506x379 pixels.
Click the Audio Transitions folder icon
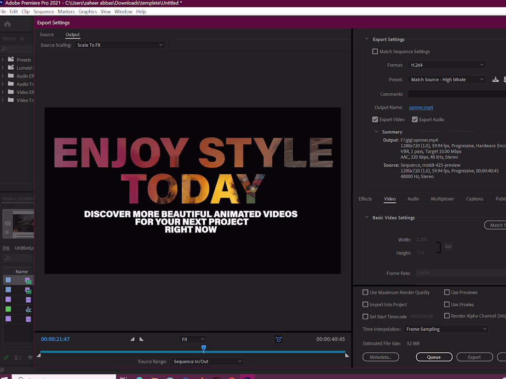(11, 84)
